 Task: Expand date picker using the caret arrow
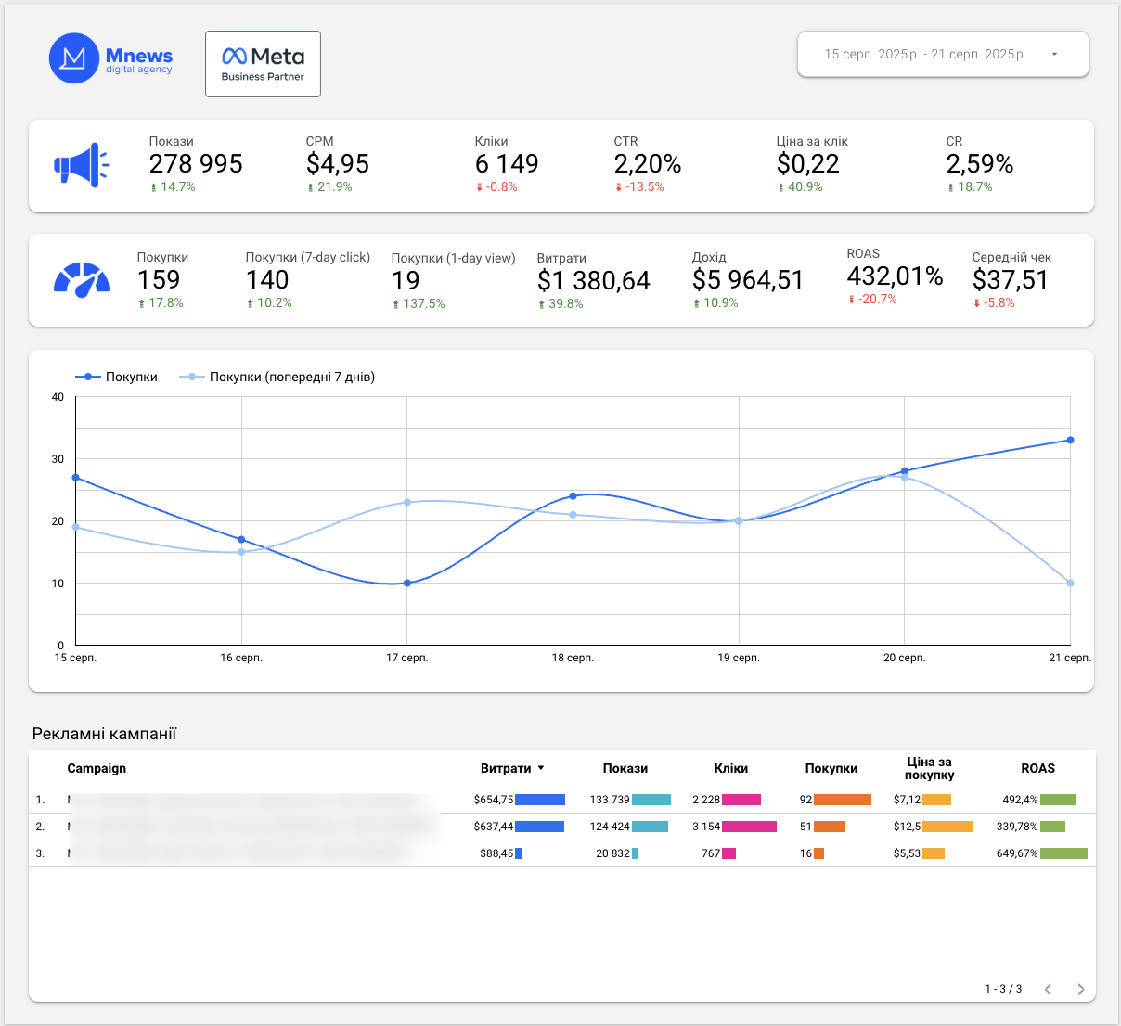(1054, 54)
